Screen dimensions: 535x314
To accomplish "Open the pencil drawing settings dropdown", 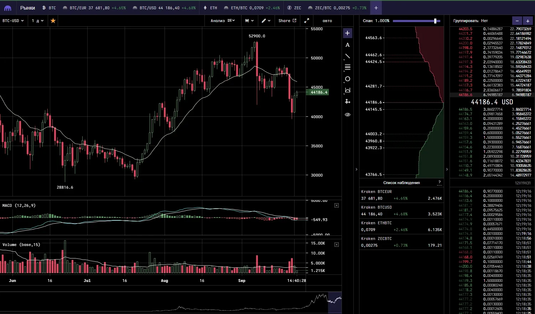I will (x=266, y=21).
